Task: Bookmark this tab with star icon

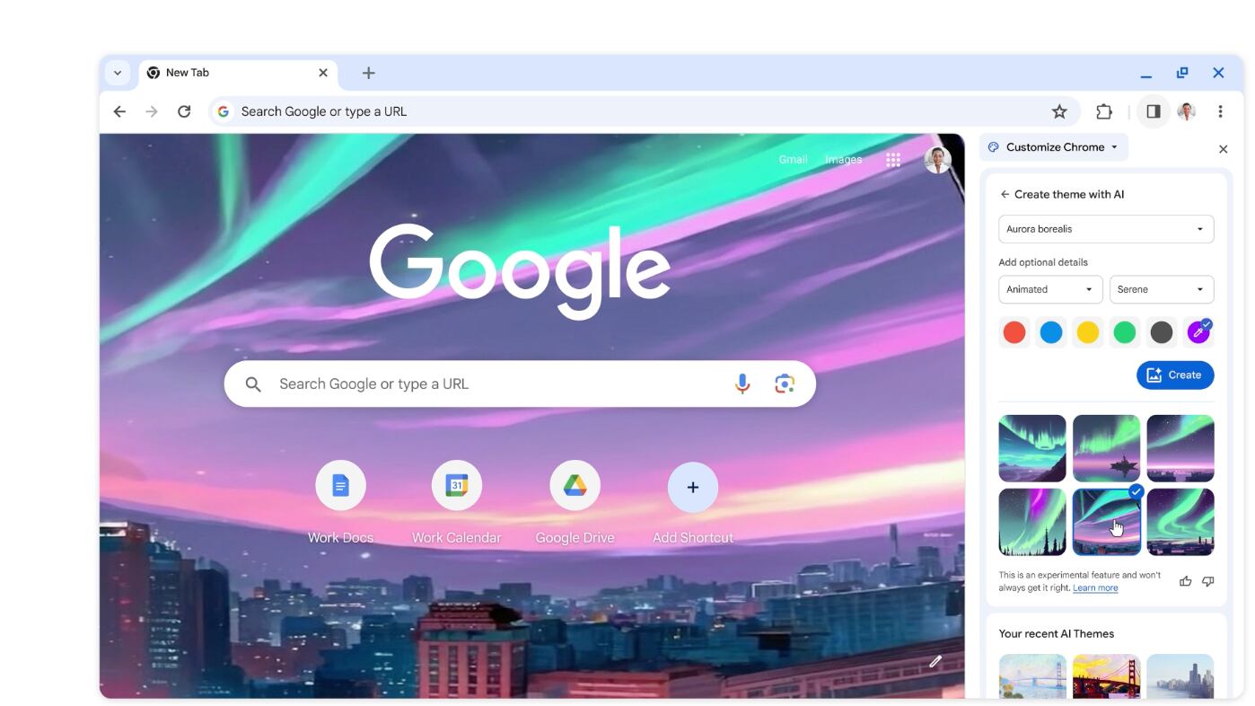Action: point(1059,111)
